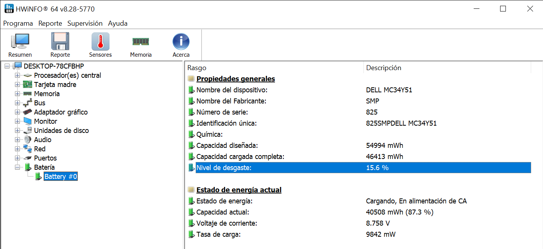Open the Memoria toolbar tool
The height and width of the screenshot is (249, 543).
coord(141,41)
